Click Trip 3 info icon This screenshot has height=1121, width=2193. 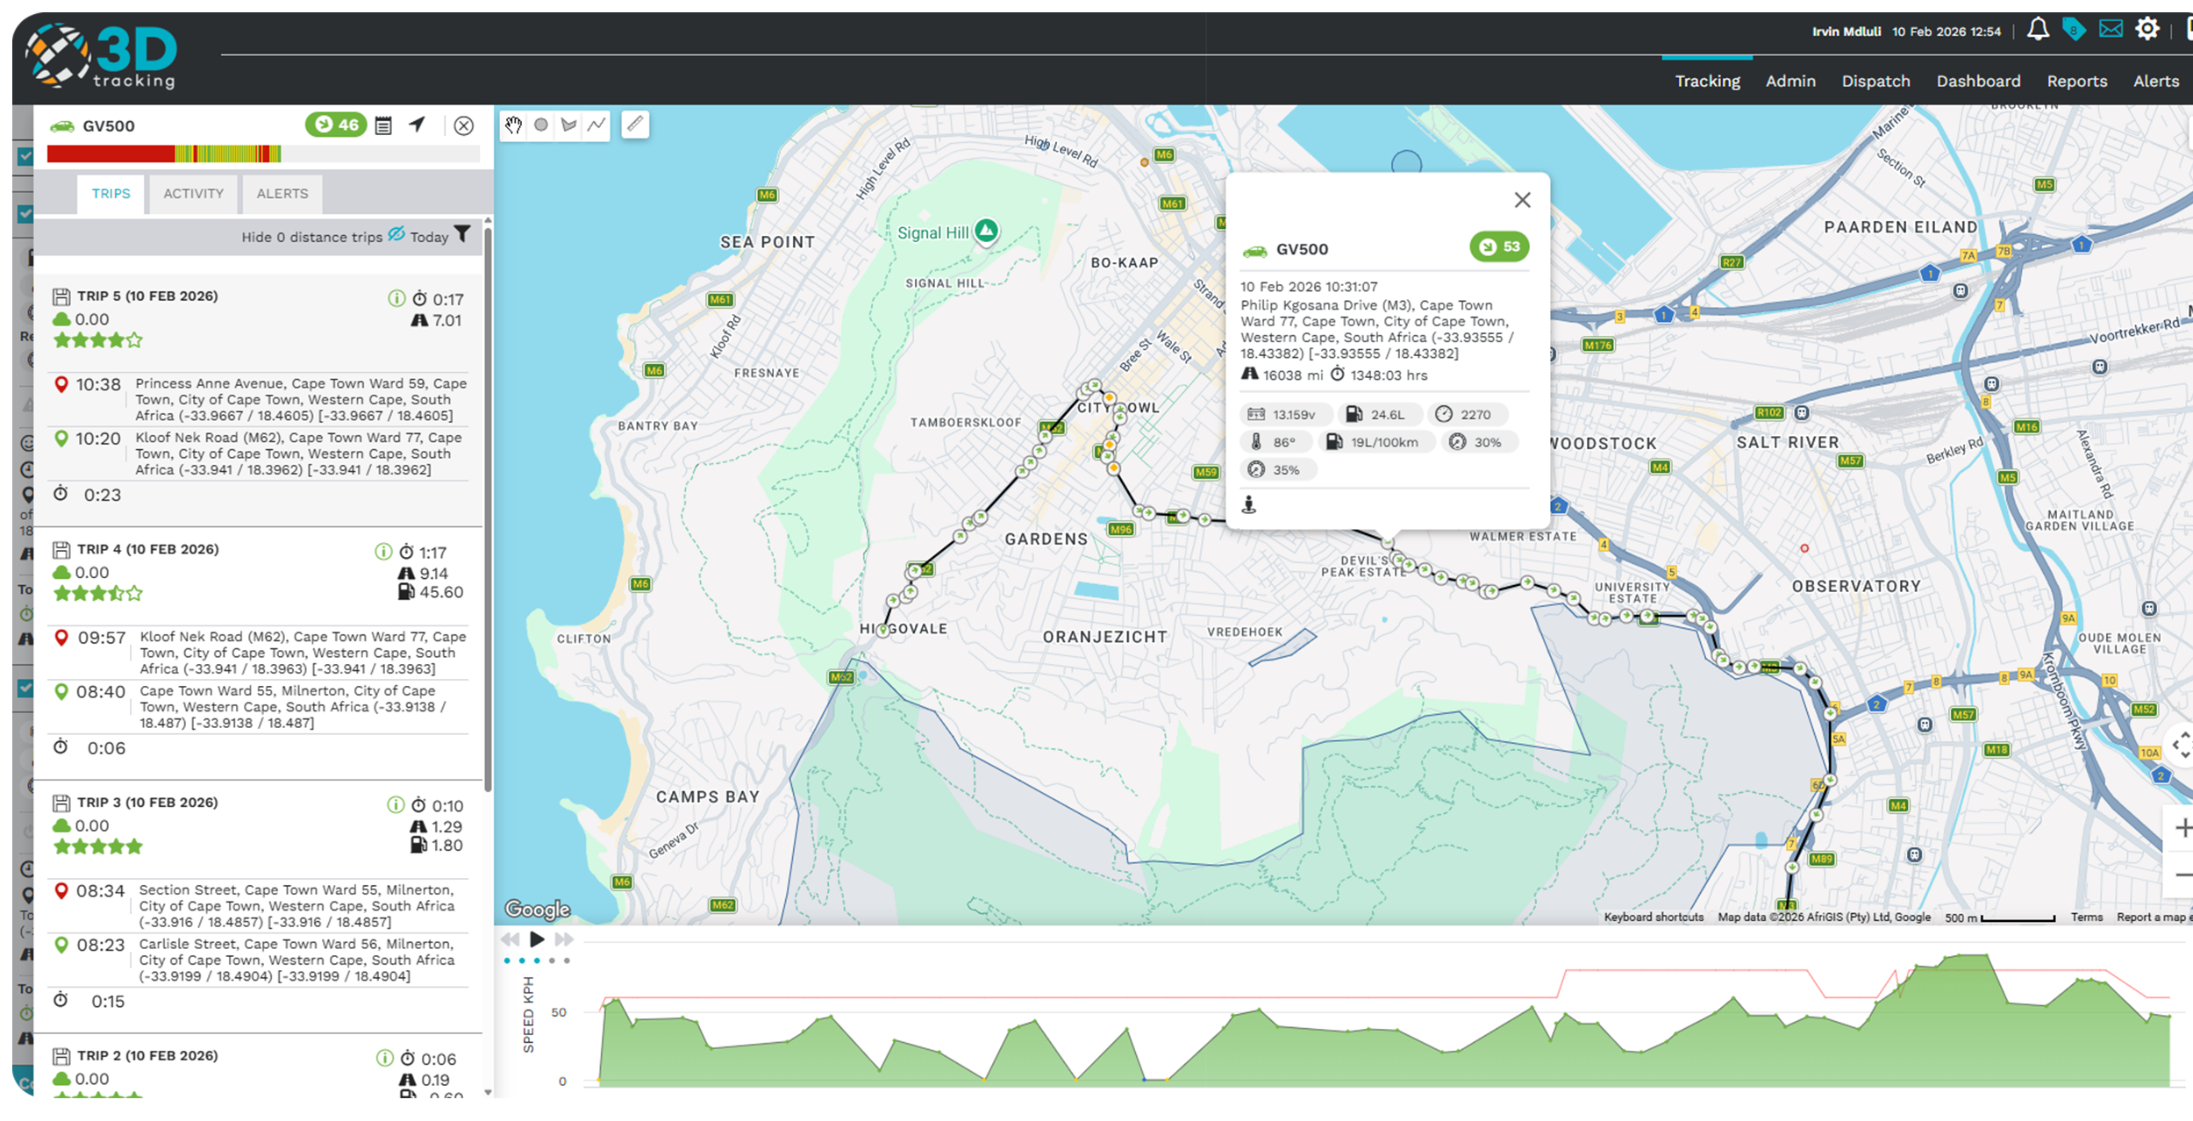(396, 805)
